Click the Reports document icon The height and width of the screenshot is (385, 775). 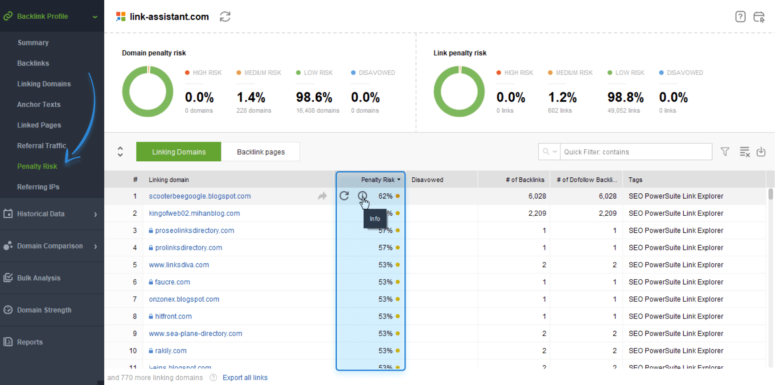[x=8, y=342]
